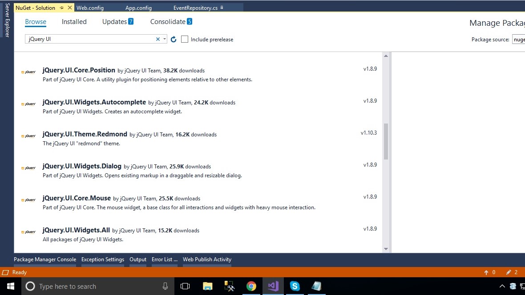
Task: Open the Consolidate tab showing 5
Action: tap(169, 21)
